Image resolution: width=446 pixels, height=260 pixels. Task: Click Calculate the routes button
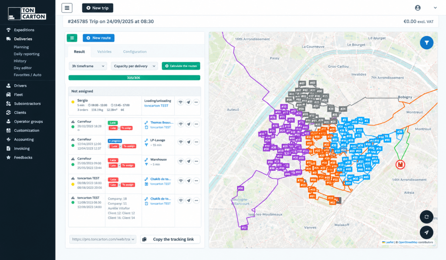181,66
